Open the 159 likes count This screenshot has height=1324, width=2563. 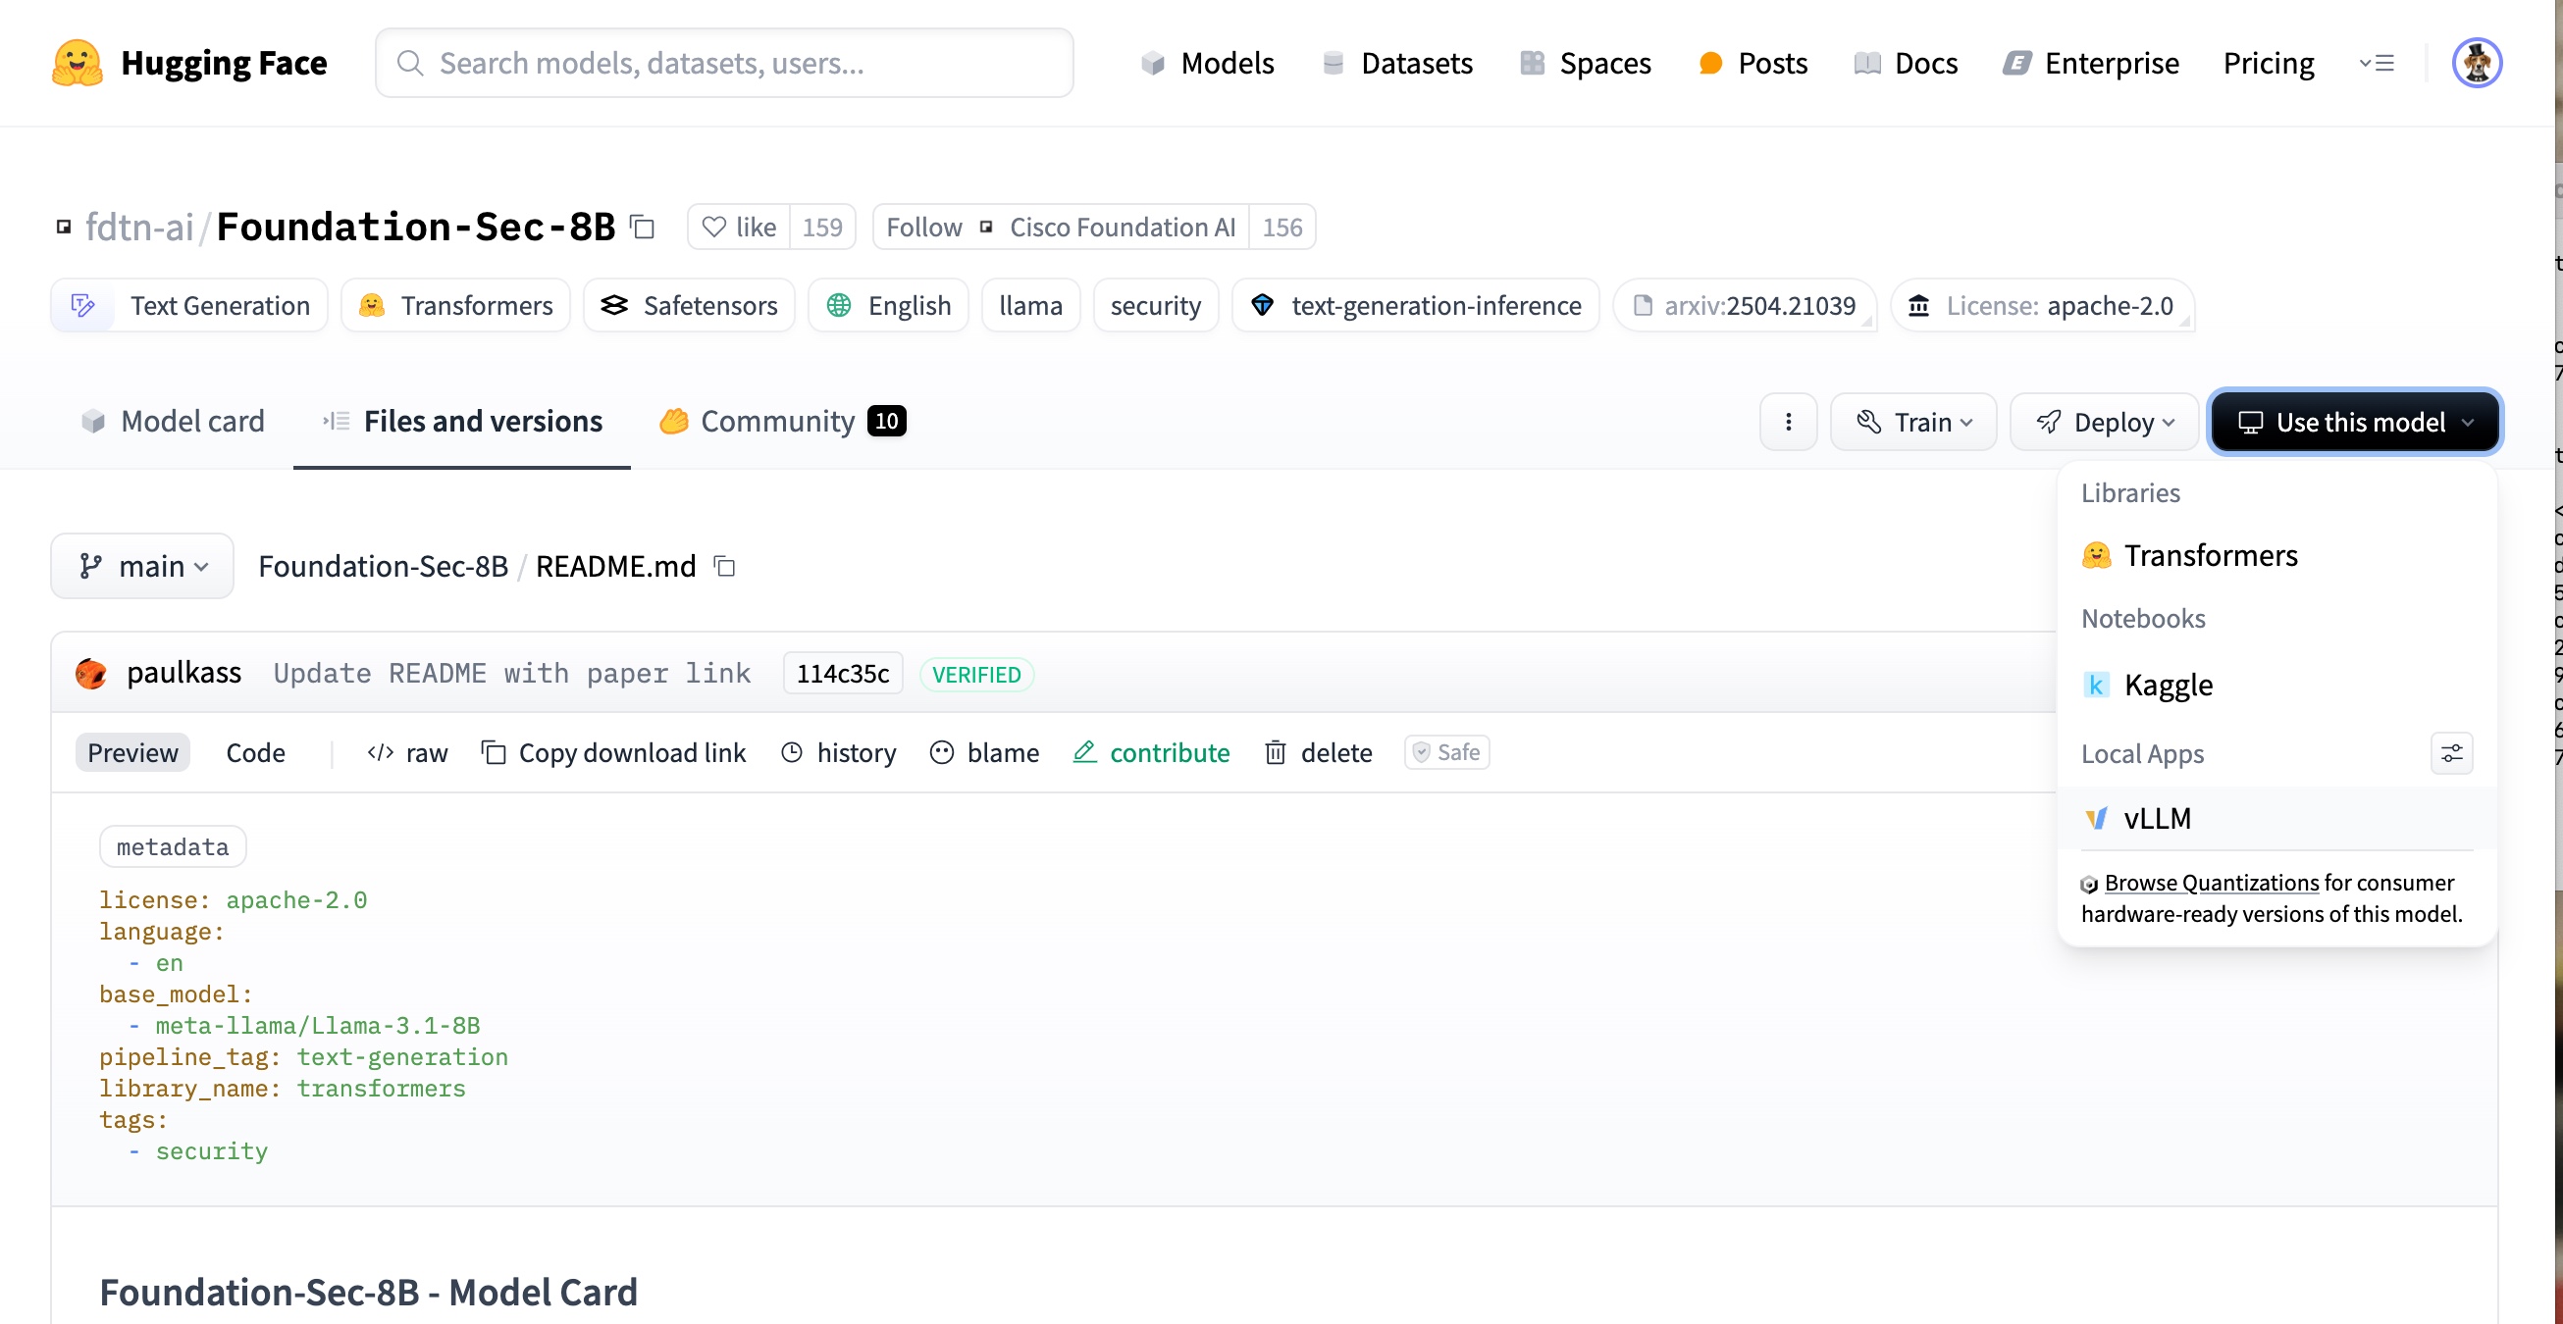click(822, 228)
